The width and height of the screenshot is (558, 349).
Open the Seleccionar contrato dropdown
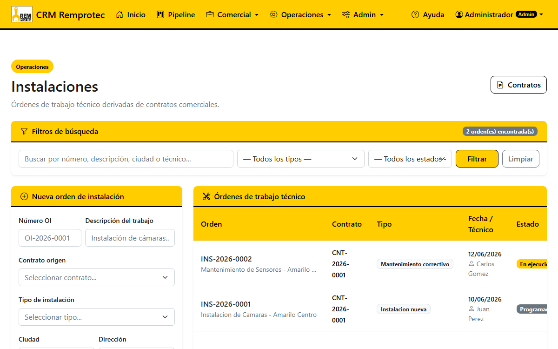click(97, 277)
